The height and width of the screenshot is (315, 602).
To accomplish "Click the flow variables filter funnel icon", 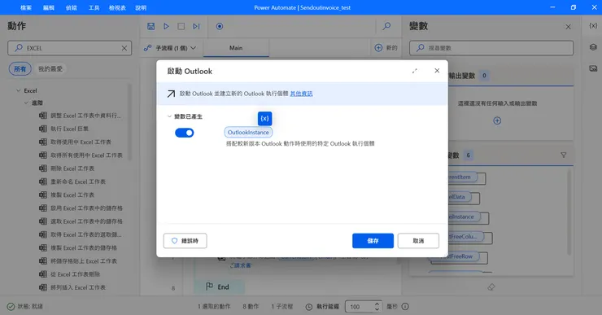I will [563, 155].
